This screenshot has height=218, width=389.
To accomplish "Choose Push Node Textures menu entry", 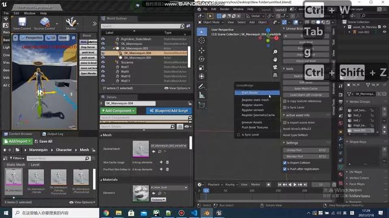I will coord(255,128).
